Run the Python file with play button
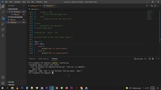This screenshot has height=90, width=161. pos(147,6)
